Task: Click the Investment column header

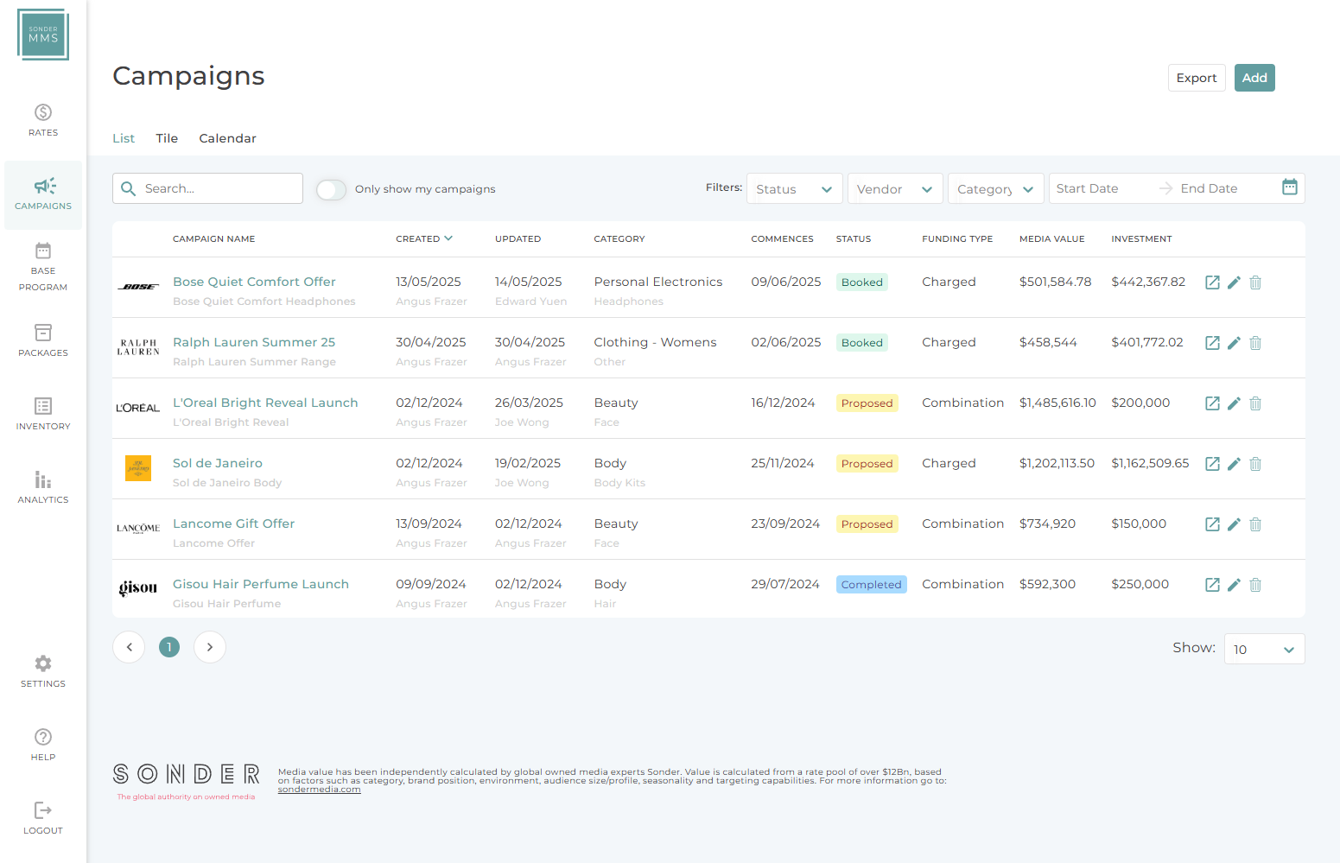Action: tap(1141, 238)
